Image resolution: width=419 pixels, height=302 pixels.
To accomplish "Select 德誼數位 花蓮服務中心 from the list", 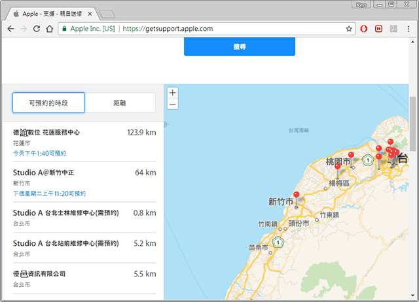I will coord(46,132).
